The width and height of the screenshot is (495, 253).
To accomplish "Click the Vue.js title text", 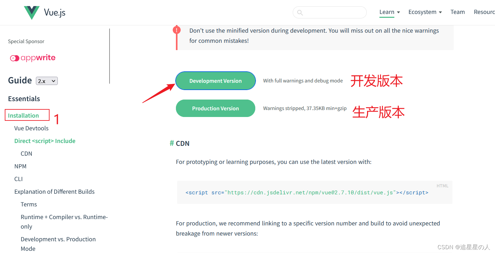I will tap(55, 13).
